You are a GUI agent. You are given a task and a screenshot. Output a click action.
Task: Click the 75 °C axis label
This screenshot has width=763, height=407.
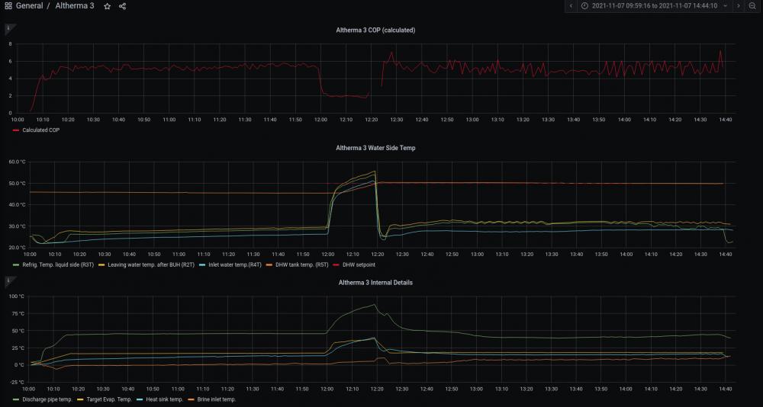[17, 314]
